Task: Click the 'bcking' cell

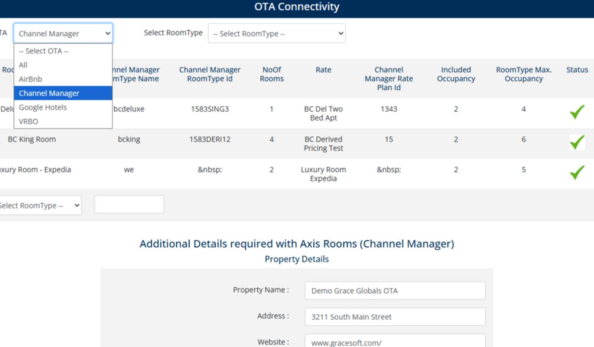Action: (x=129, y=139)
